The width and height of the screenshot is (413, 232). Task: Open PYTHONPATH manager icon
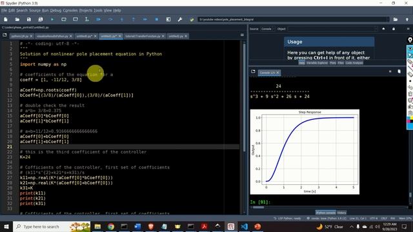(x=192, y=19)
